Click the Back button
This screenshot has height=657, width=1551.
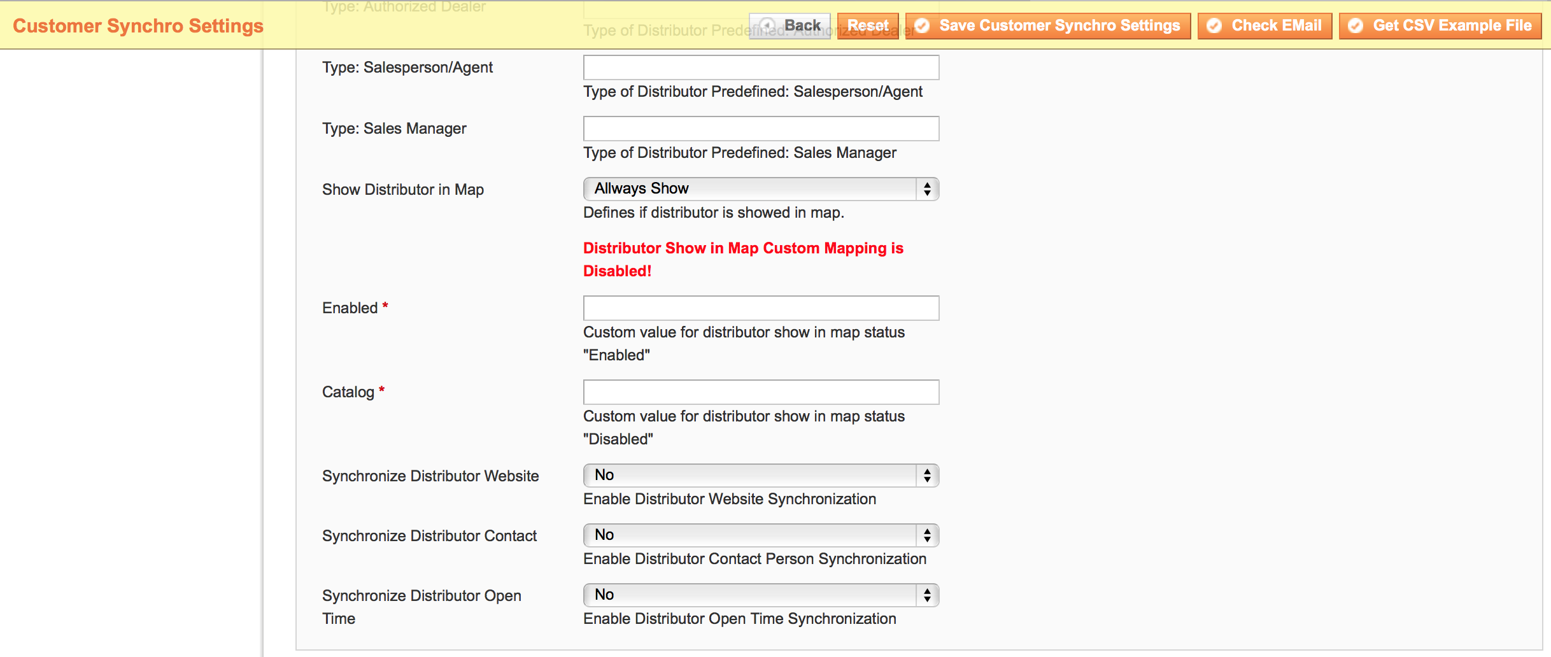point(790,26)
